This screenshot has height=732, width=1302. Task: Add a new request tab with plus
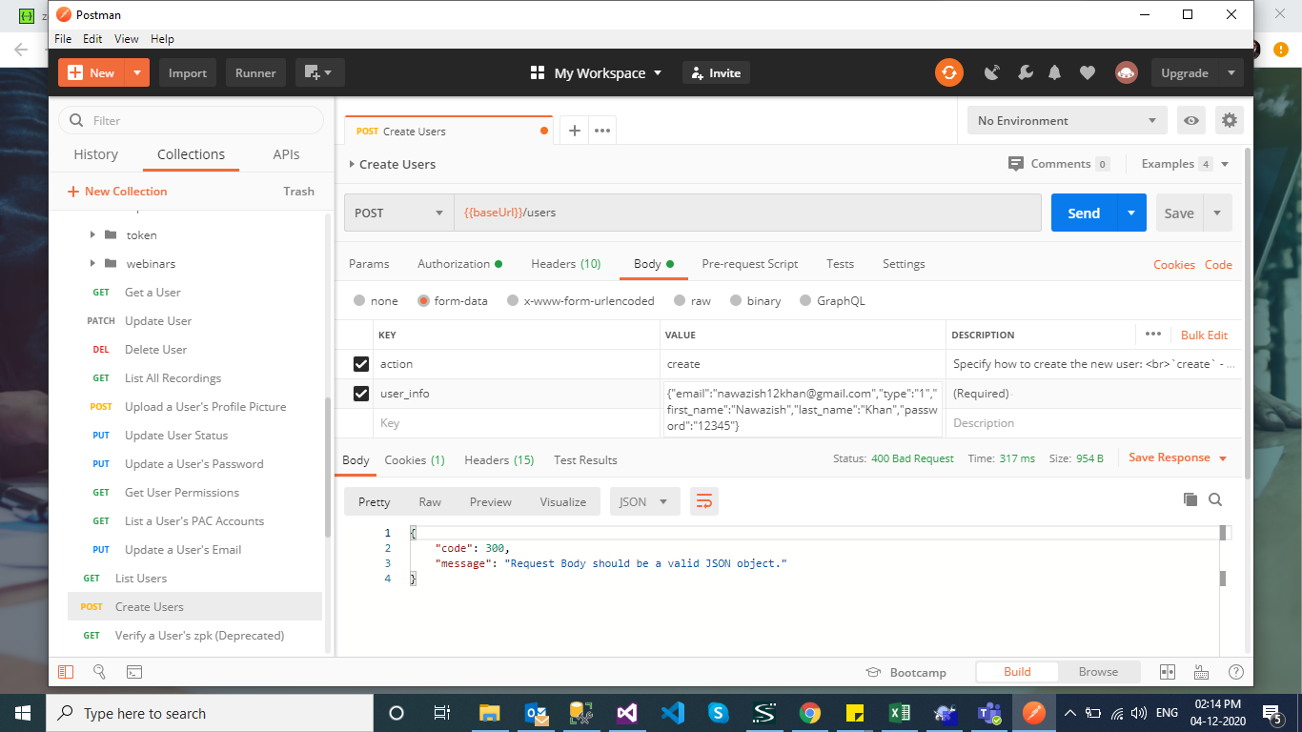click(x=574, y=131)
